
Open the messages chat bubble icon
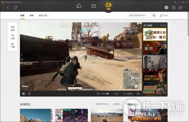[174, 8]
